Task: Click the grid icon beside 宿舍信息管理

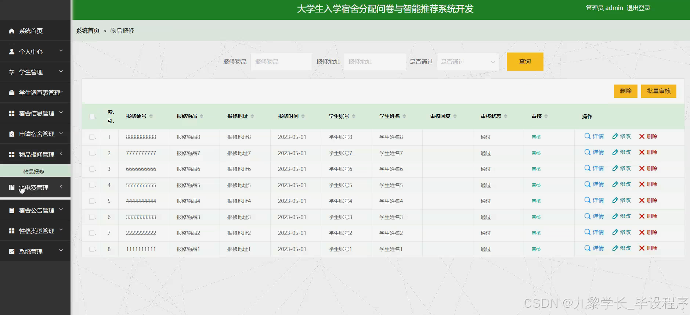Action: pyautogui.click(x=12, y=113)
